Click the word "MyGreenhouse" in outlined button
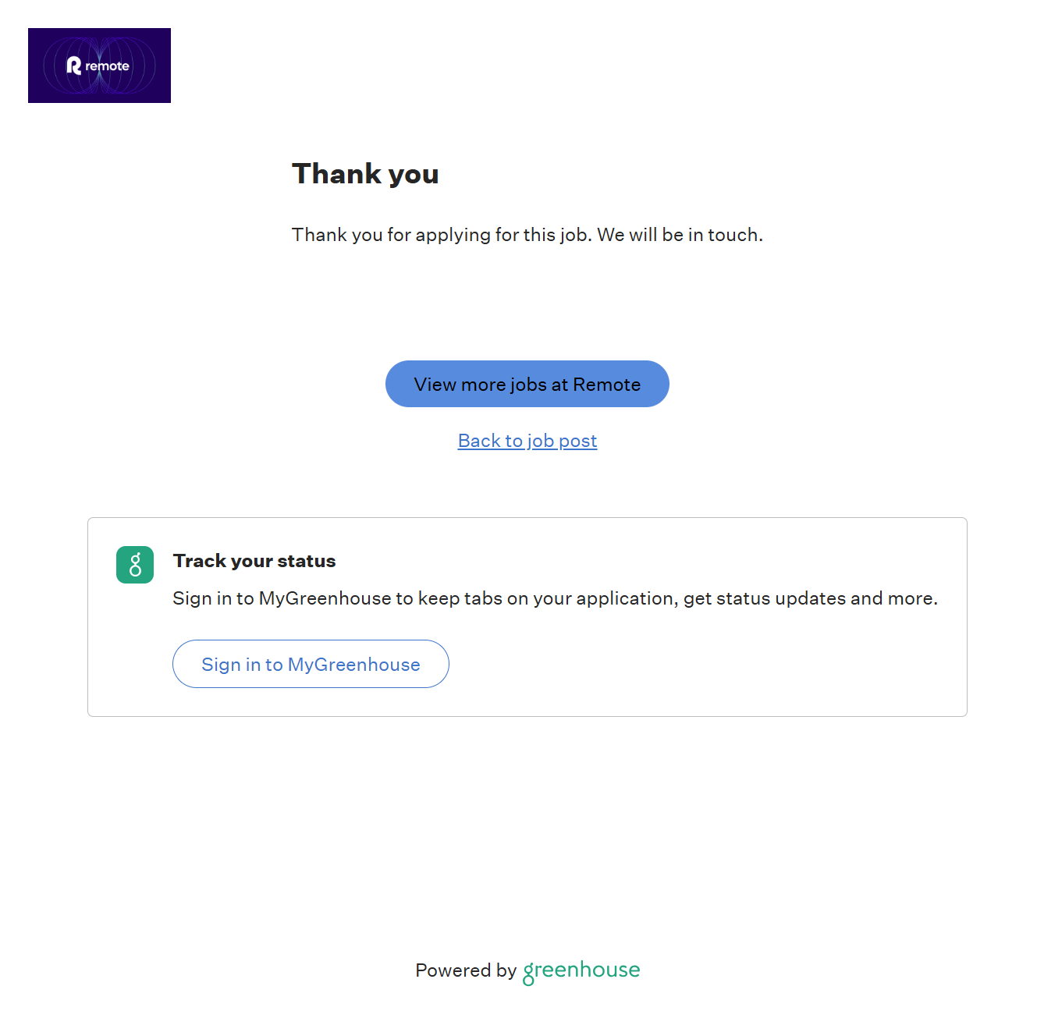This screenshot has height=1011, width=1037. (x=353, y=665)
